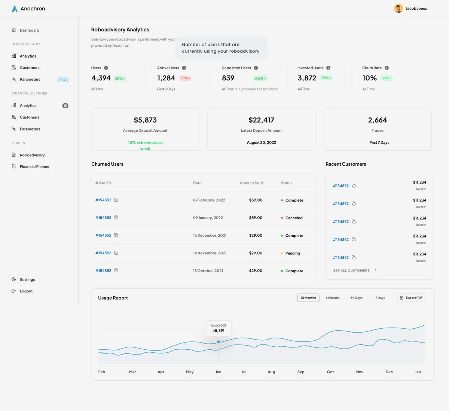449x411 pixels.
Task: Show the 30 Days usage view
Action: point(357,298)
